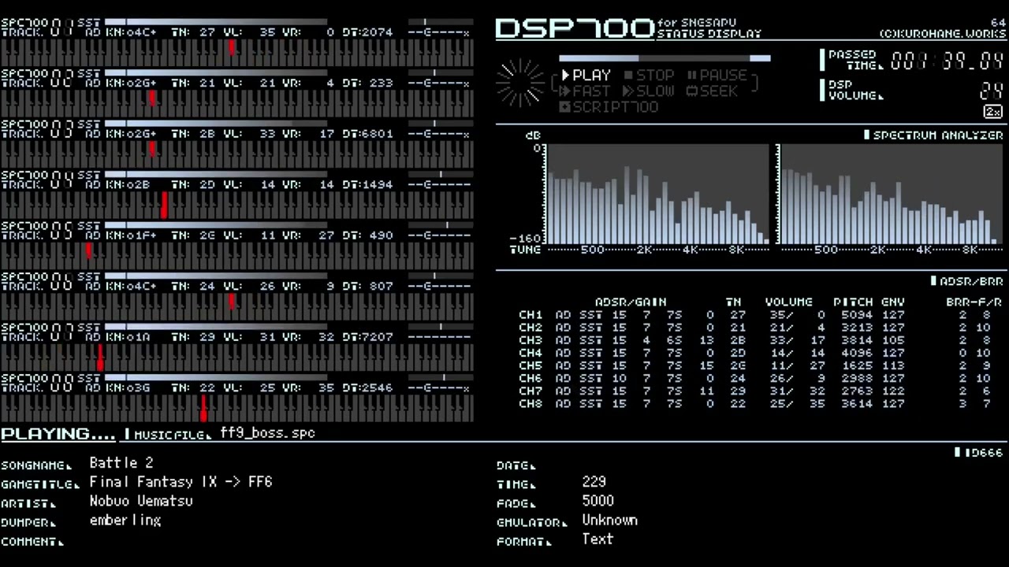Click the artist name Nobuo Uematsu
Image resolution: width=1009 pixels, height=567 pixels.
[x=141, y=501]
